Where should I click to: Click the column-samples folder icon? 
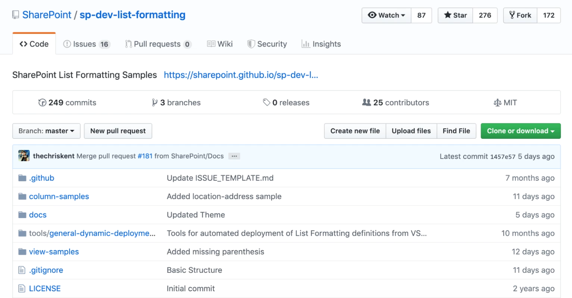click(22, 196)
